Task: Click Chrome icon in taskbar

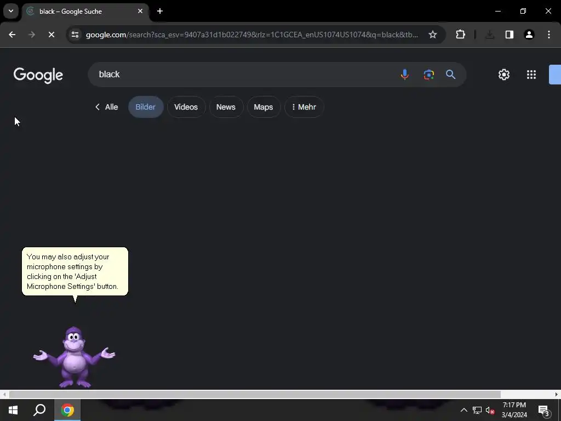Action: pyautogui.click(x=67, y=410)
